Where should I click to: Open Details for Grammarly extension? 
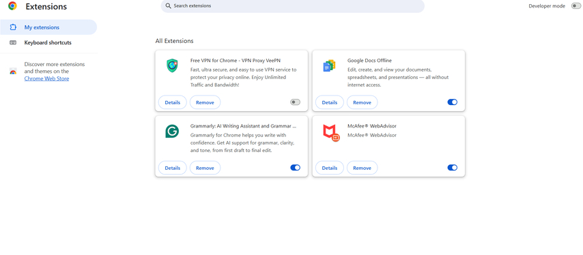click(x=173, y=168)
